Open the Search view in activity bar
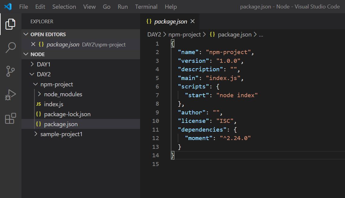The image size is (345, 198). [x=10, y=47]
